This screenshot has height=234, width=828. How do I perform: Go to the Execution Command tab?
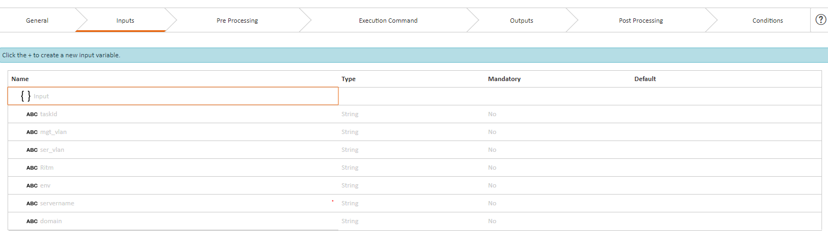click(x=388, y=21)
